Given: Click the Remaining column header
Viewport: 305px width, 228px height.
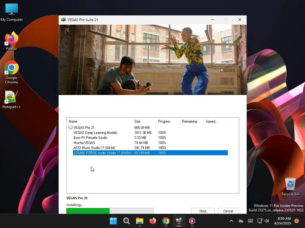Looking at the screenshot, I should (x=192, y=121).
